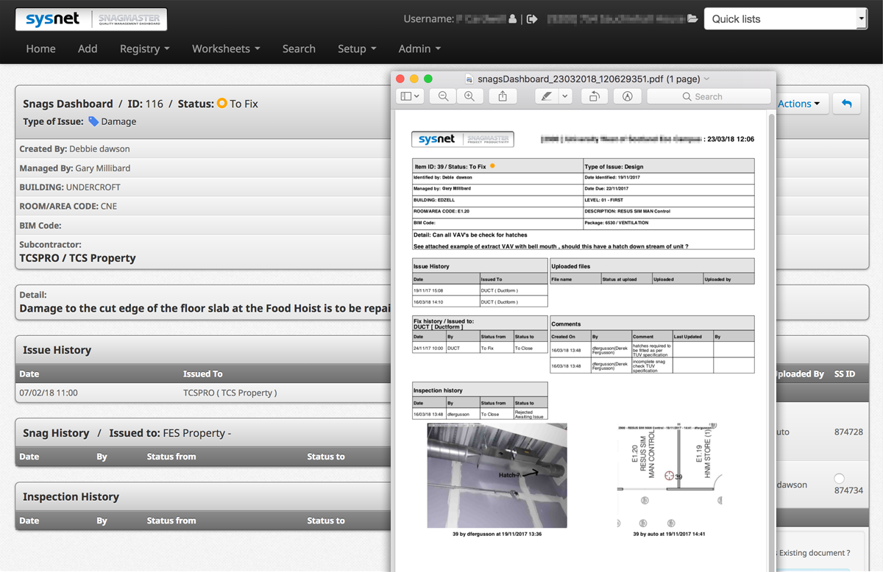Viewport: 883px width, 572px height.
Task: Click the blue back arrow button
Action: (846, 104)
